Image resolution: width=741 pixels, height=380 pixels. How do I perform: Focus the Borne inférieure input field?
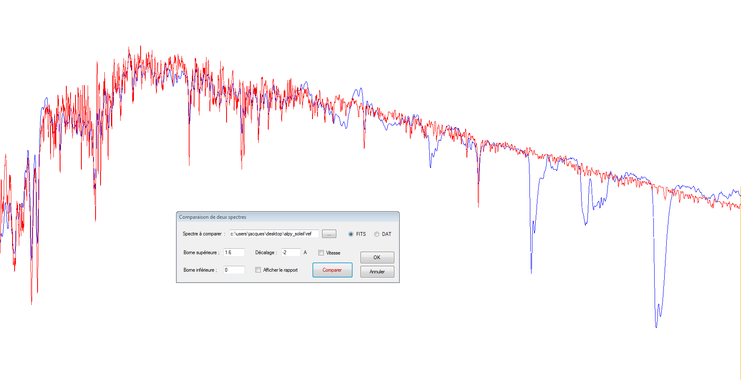pos(234,270)
